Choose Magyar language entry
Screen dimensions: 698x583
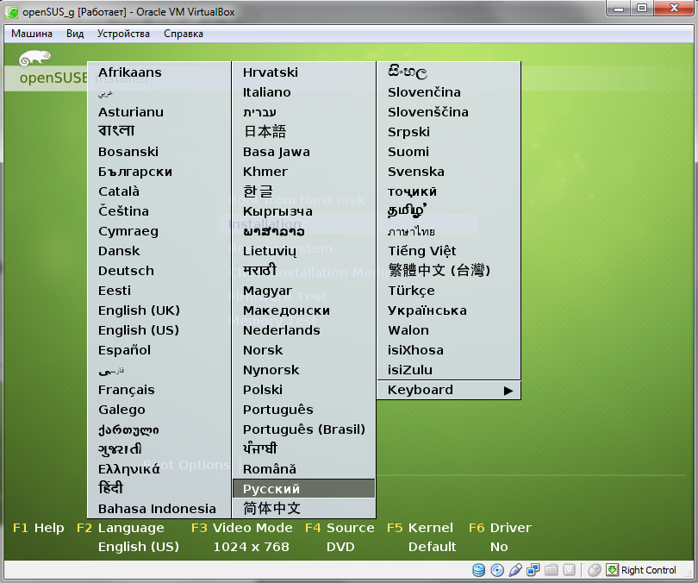(303, 291)
